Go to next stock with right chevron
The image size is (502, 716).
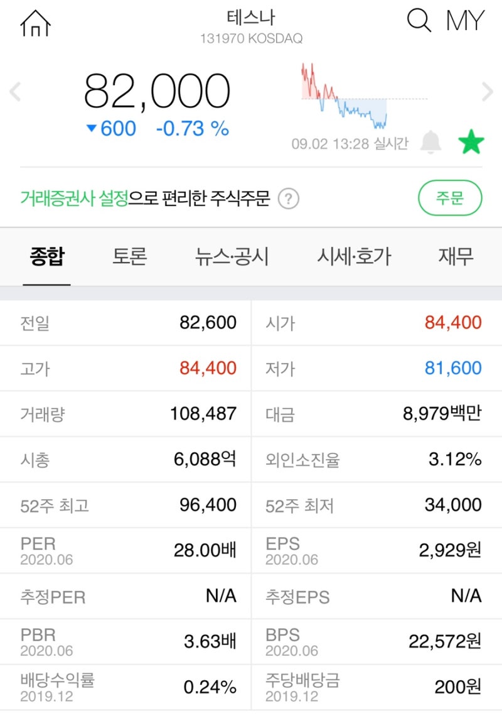tap(487, 92)
